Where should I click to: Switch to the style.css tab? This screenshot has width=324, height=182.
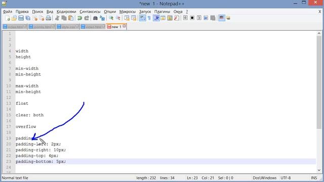click(67, 27)
